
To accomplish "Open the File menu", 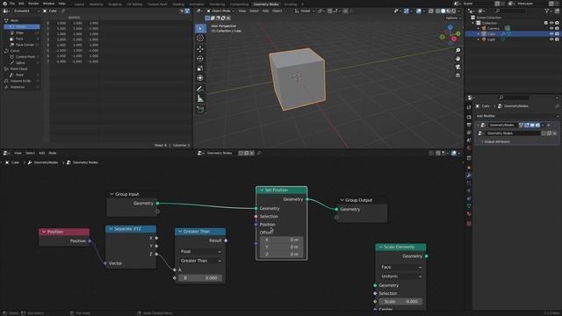I will tap(11, 4).
